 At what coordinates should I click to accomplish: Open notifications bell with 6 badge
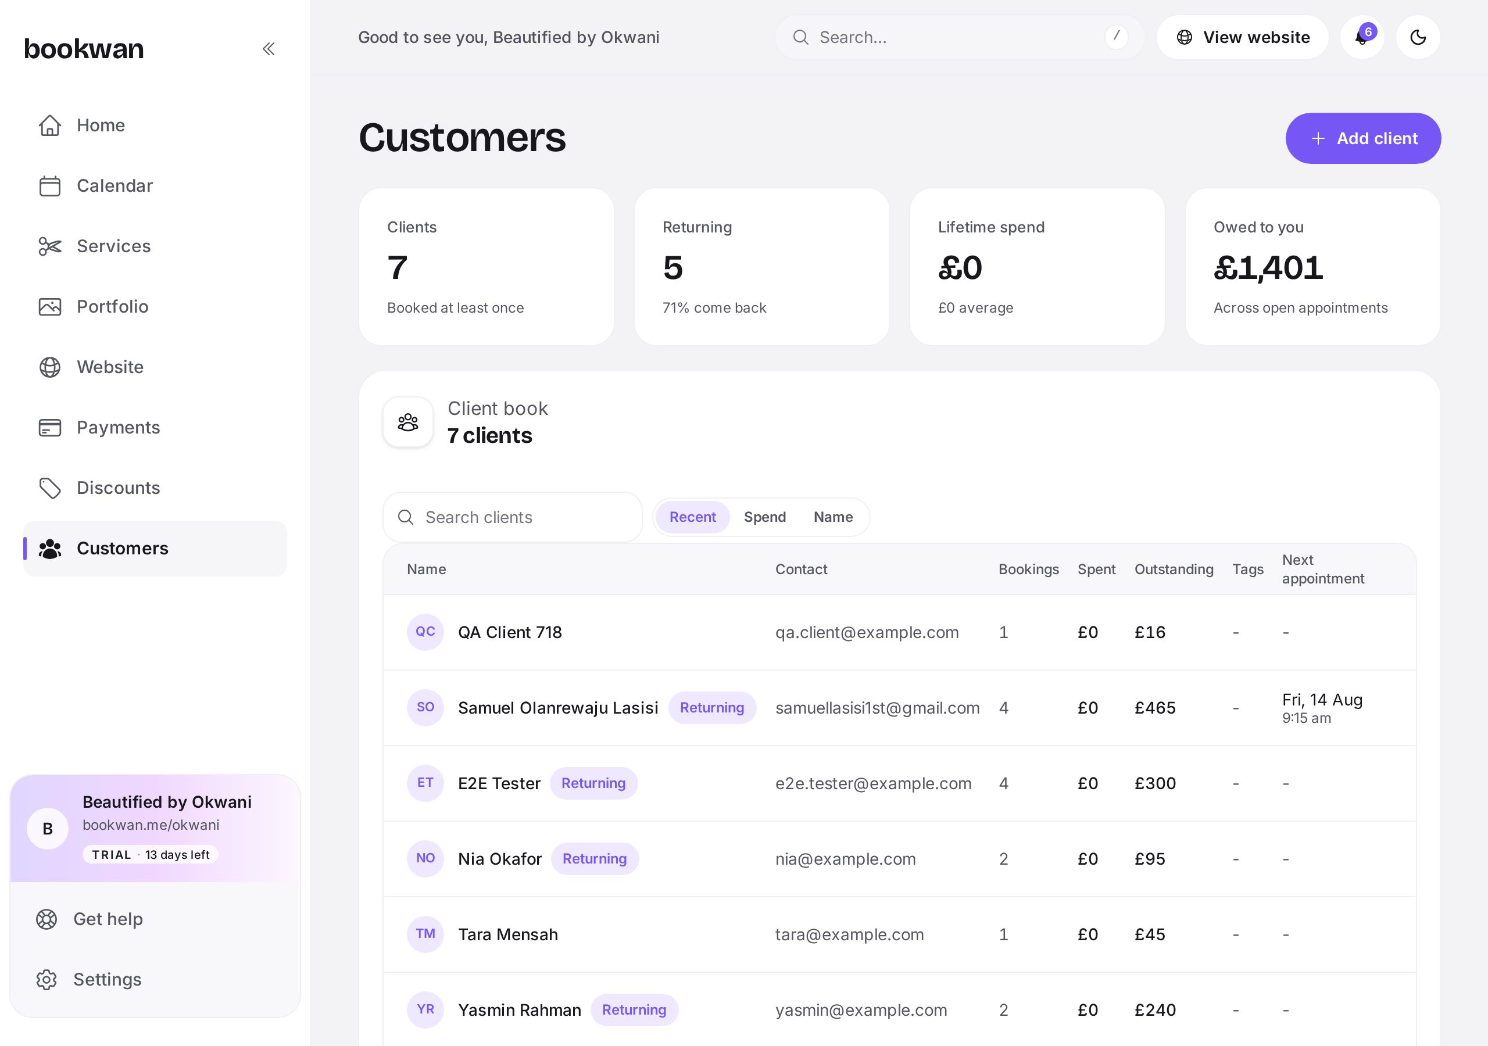1362,38
